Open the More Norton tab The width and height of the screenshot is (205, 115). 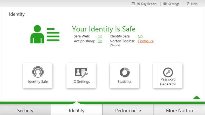tap(179, 110)
